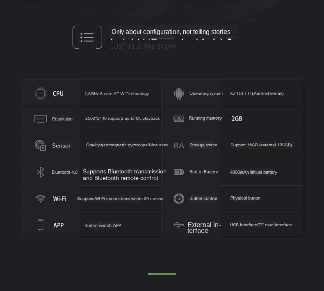Click the Running memory RAM icon
Screen dimensions: 324x291
(x=179, y=118)
